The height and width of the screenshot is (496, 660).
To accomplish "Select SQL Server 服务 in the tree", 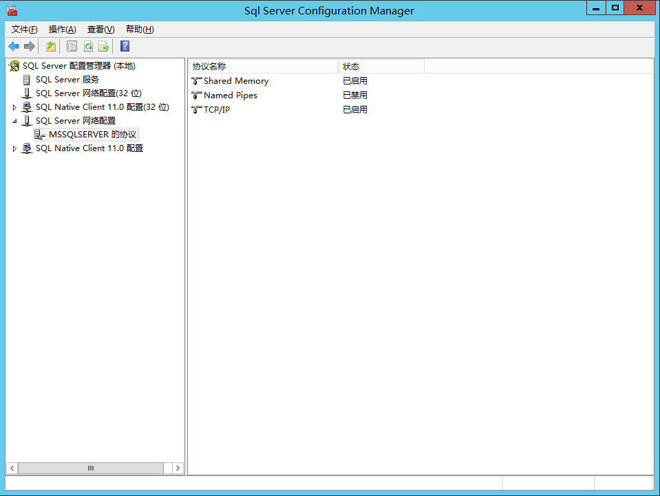I will [67, 80].
